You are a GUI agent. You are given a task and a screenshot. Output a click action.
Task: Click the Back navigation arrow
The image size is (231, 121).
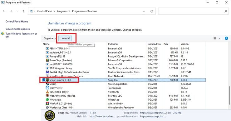(4, 11)
